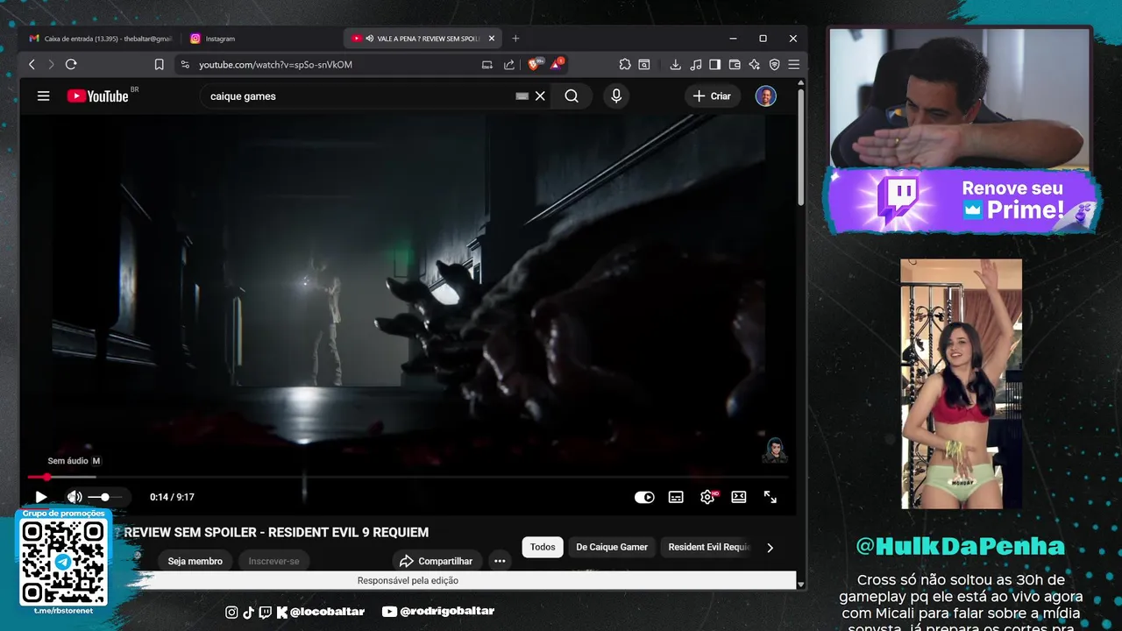
Task: Play the video
Action: 41,497
